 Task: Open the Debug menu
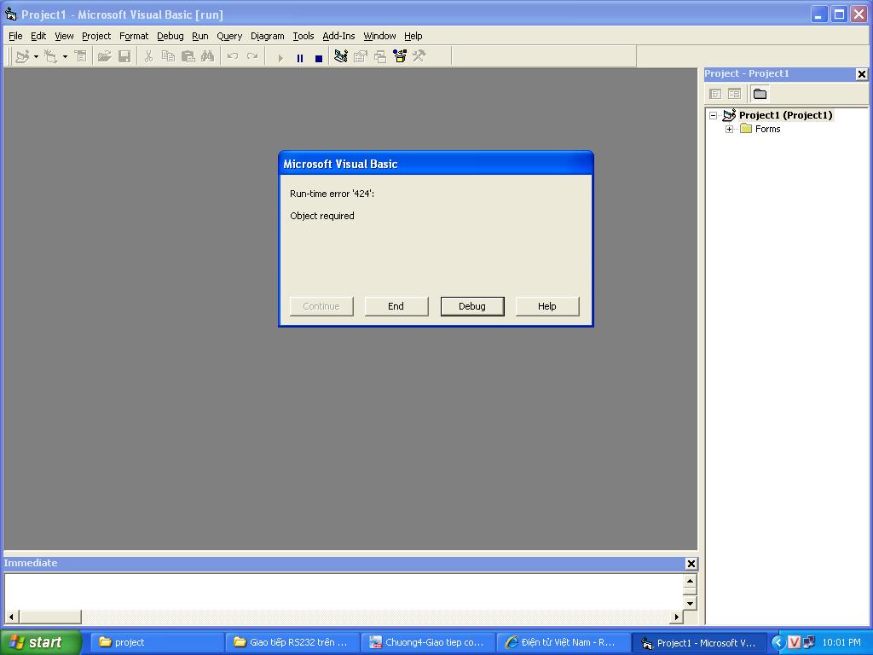click(x=171, y=36)
